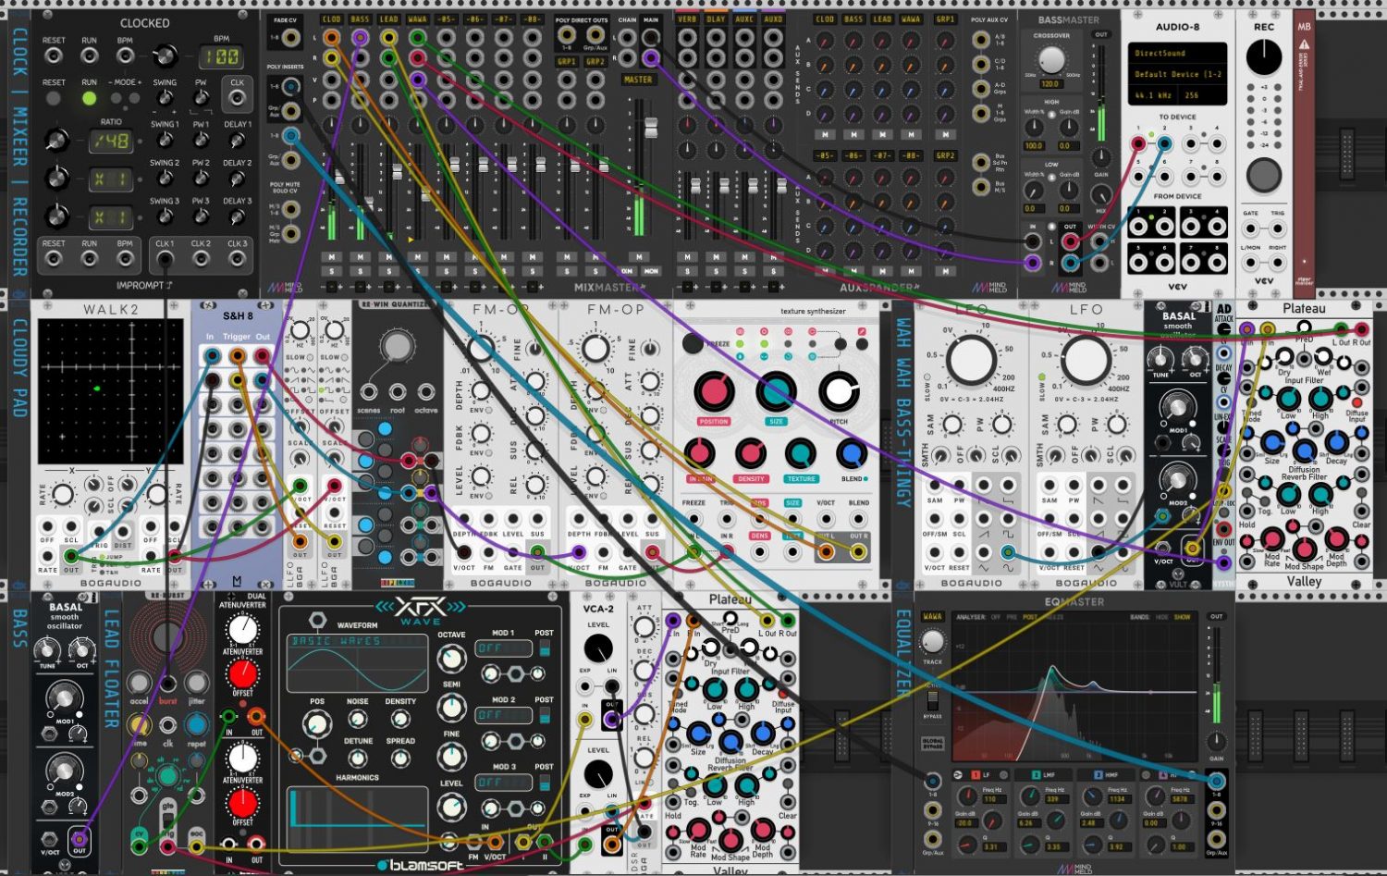Click the quantizer large top knob
1387x876 pixels.
(397, 346)
